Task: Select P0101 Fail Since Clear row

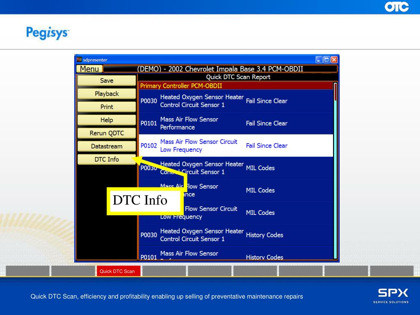Action: (x=236, y=123)
